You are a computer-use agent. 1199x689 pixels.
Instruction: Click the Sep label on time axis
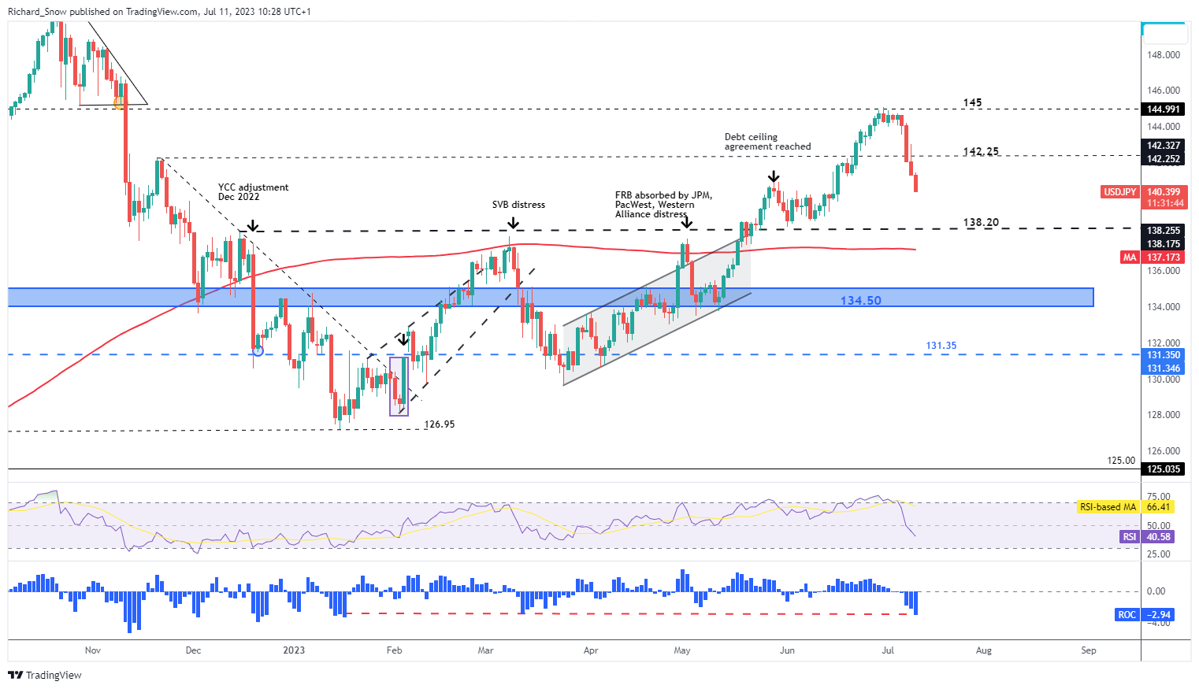tap(1089, 650)
